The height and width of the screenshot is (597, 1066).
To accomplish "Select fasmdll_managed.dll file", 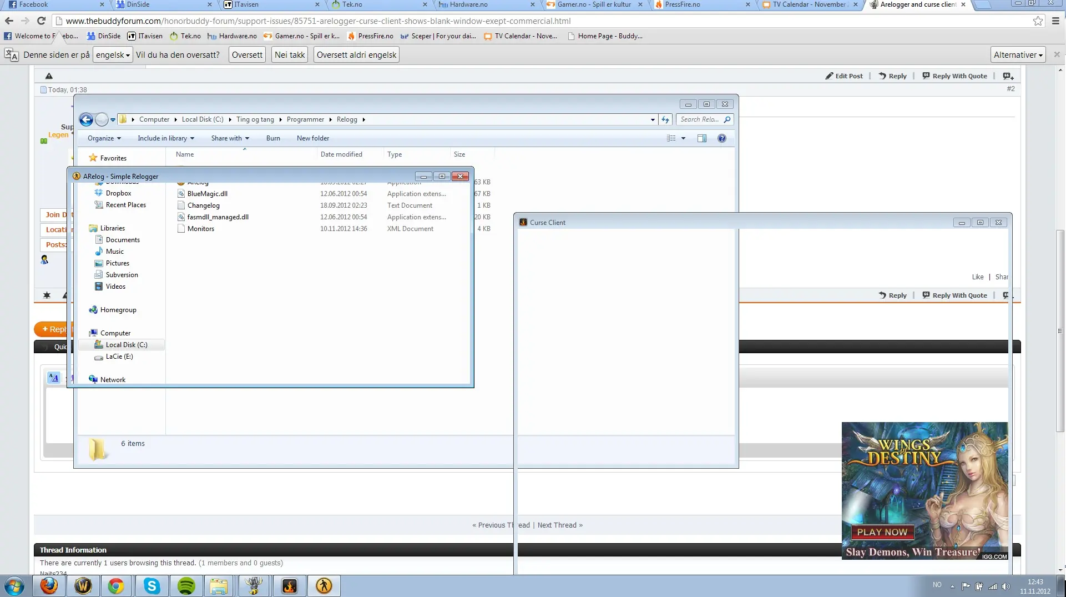I will tap(218, 217).
